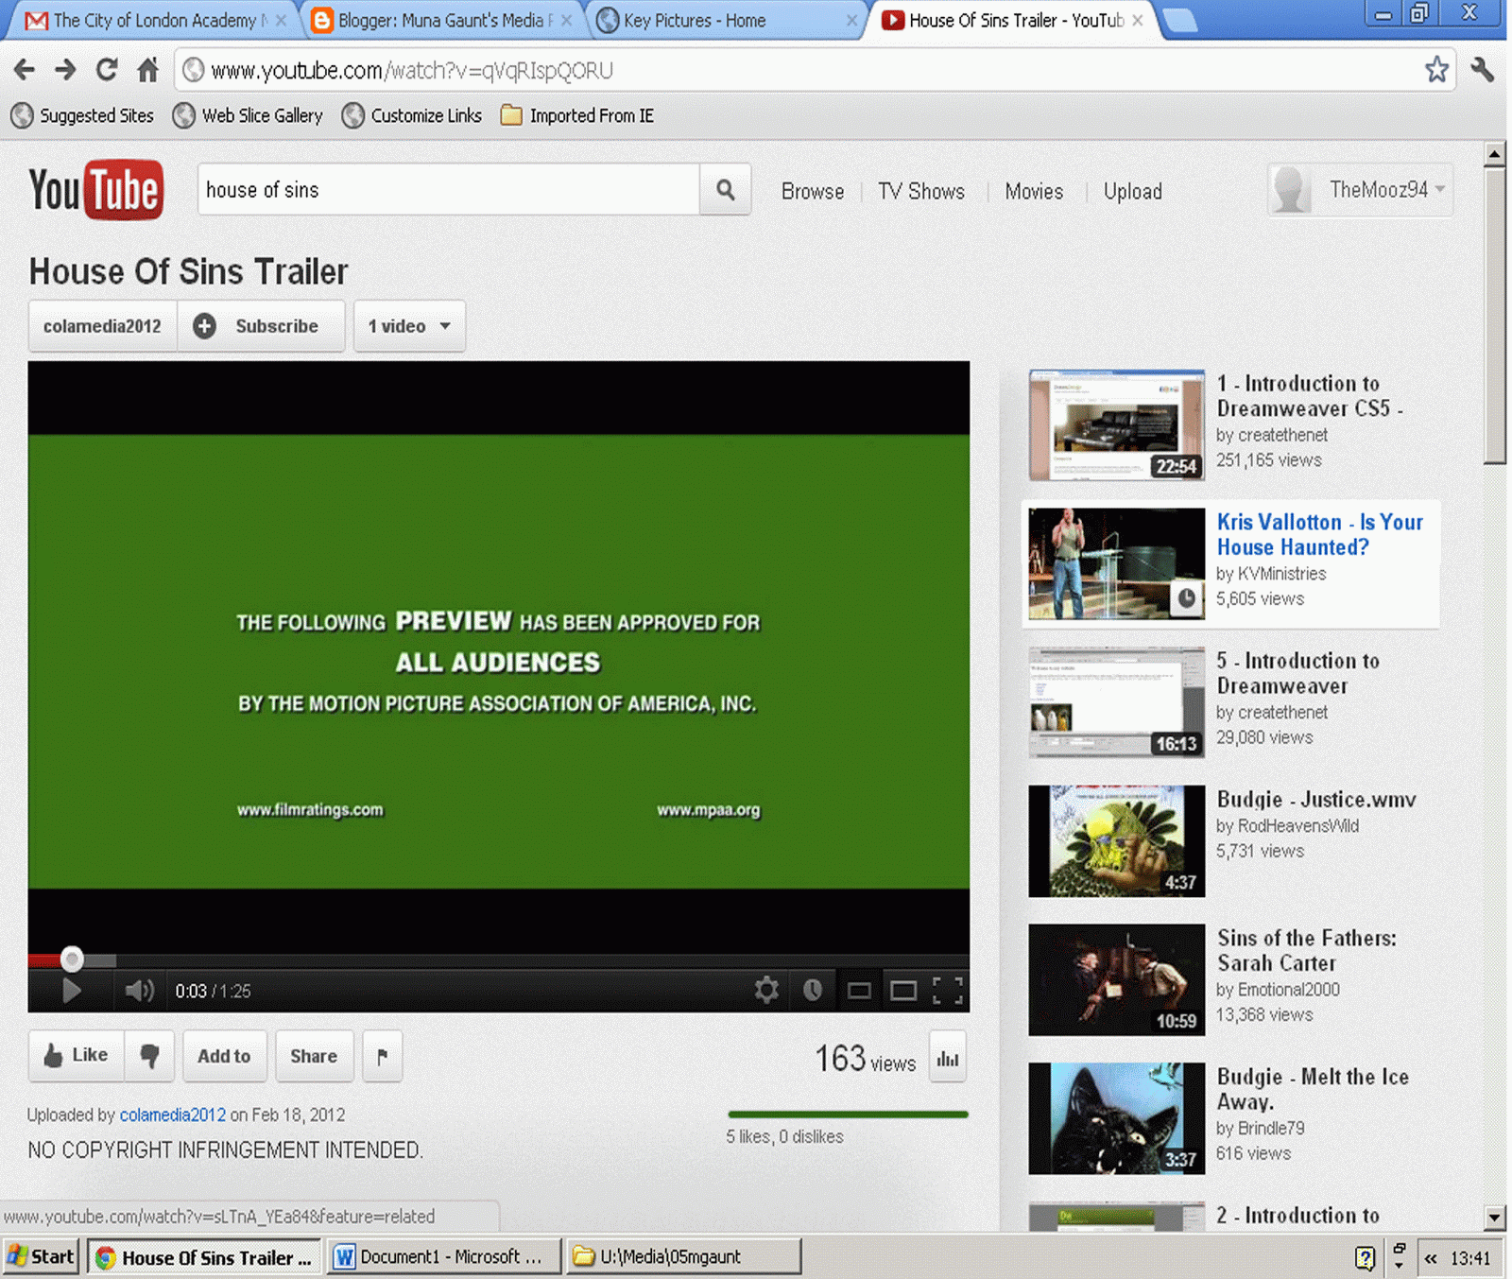The image size is (1512, 1279).
Task: Open Introduction to Dreamweaver CS5 part 1 thumbnail
Action: 1116,425
